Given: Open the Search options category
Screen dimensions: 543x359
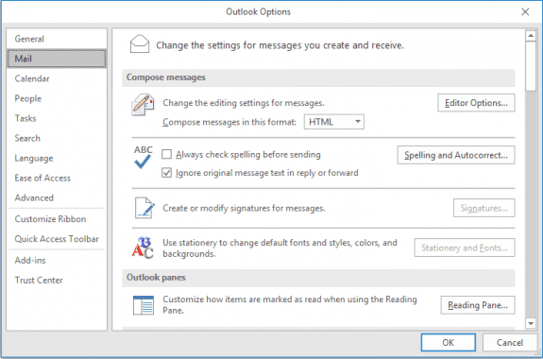Looking at the screenshot, I should click(x=57, y=138).
